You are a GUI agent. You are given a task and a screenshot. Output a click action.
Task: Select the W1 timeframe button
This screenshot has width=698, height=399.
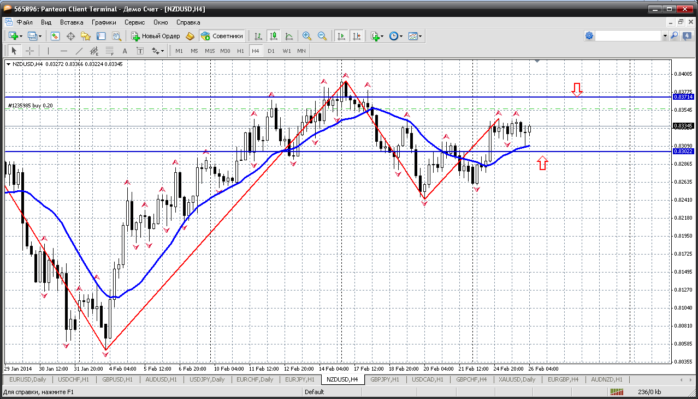coord(287,51)
